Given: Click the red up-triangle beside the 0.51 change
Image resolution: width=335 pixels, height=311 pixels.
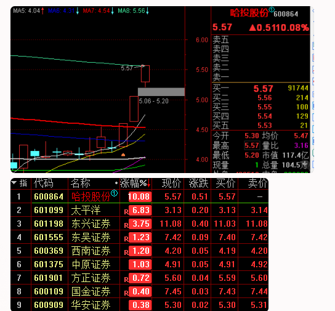Looking at the screenshot, I should (252, 28).
